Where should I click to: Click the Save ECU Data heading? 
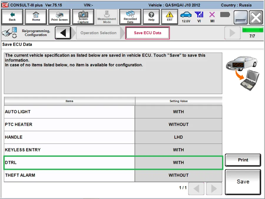point(17,45)
